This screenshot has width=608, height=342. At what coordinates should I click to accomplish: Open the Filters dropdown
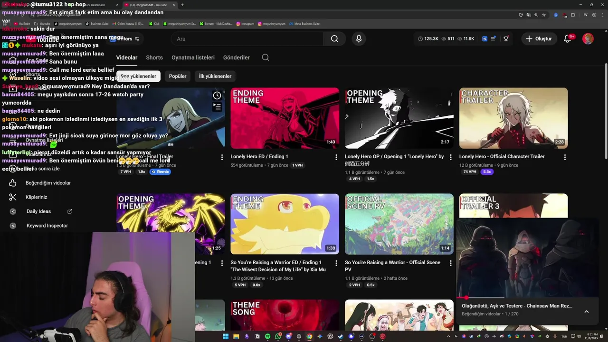pyautogui.click(x=125, y=39)
